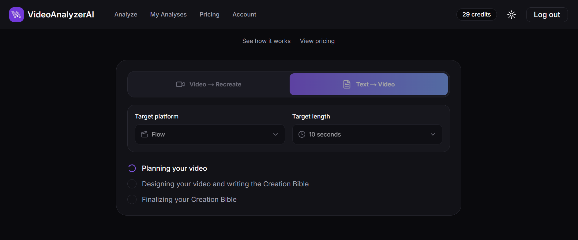This screenshot has width=578, height=240.
Task: Click the Target length chevron arrow
Action: point(433,134)
